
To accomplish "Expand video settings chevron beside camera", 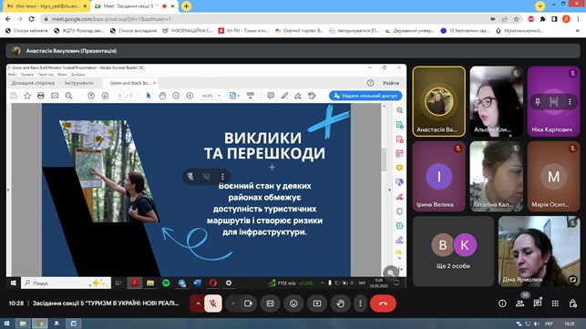I will [x=232, y=303].
